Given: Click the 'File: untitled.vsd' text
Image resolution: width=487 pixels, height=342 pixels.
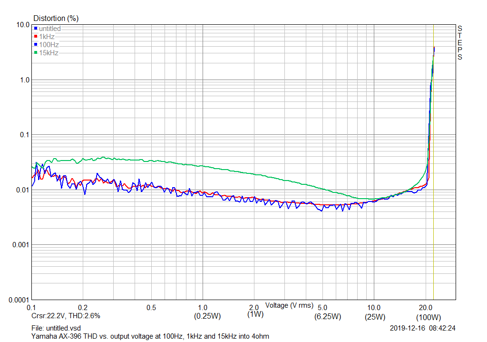Looking at the screenshot, I should point(56,328).
